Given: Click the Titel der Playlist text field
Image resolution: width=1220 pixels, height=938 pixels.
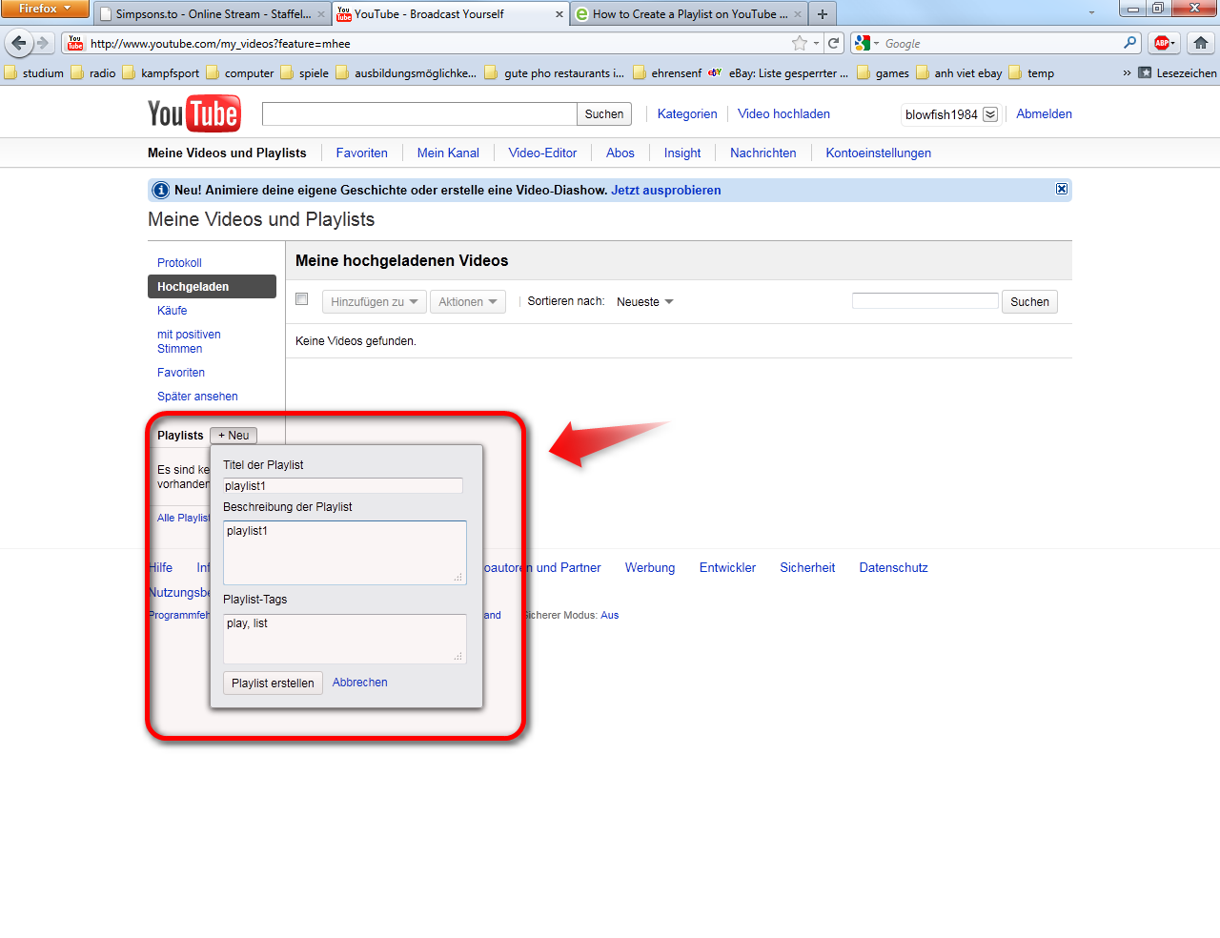Looking at the screenshot, I should pyautogui.click(x=342, y=486).
